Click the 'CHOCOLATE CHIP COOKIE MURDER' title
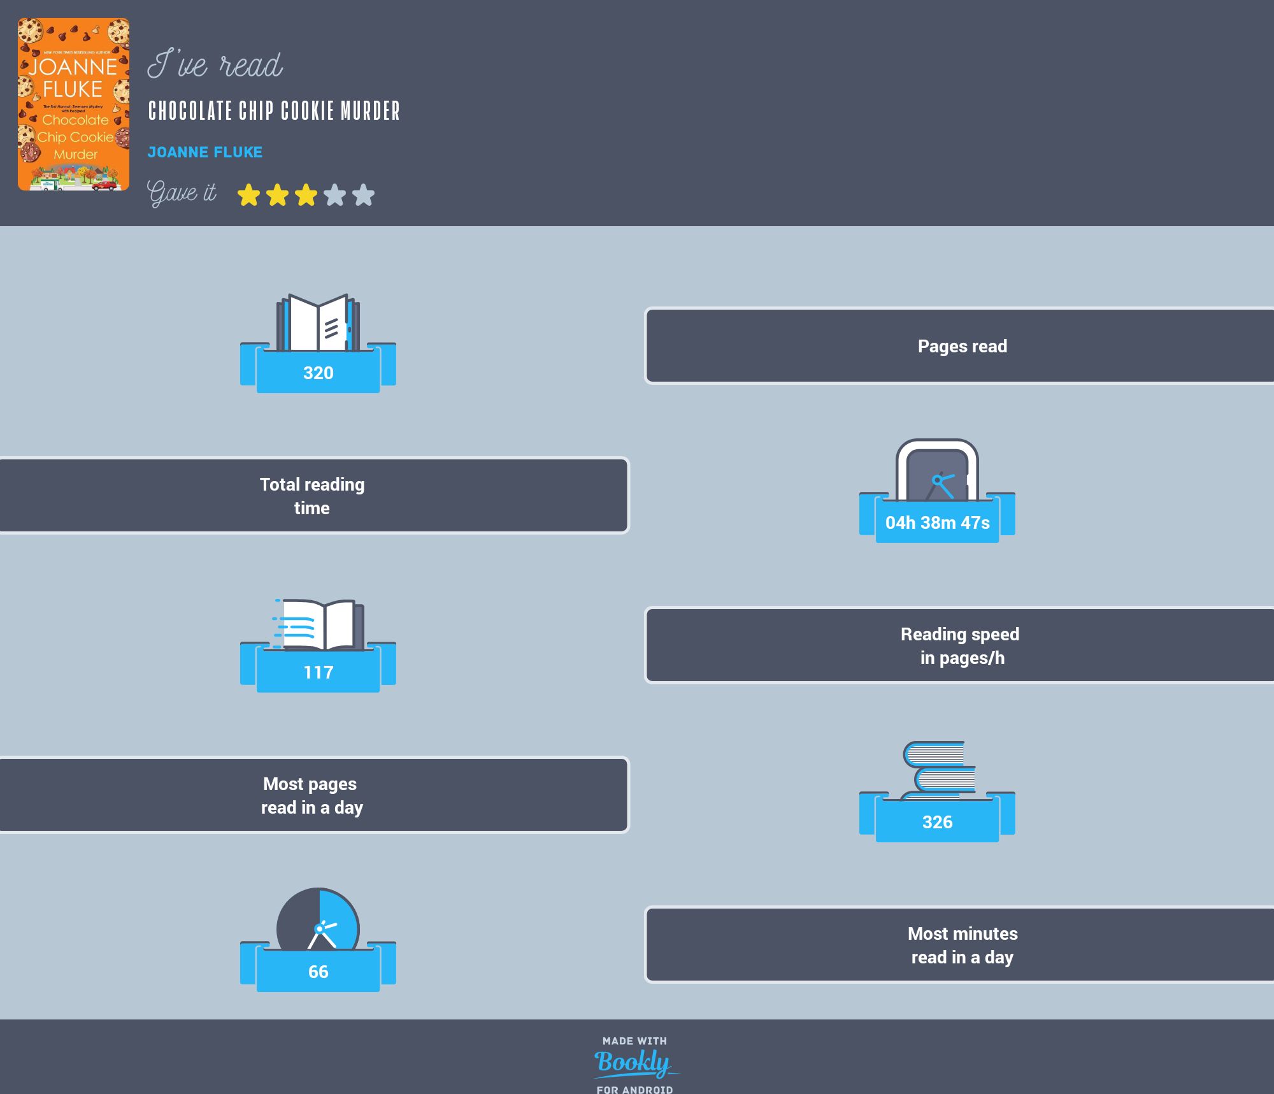The width and height of the screenshot is (1274, 1094). click(274, 111)
